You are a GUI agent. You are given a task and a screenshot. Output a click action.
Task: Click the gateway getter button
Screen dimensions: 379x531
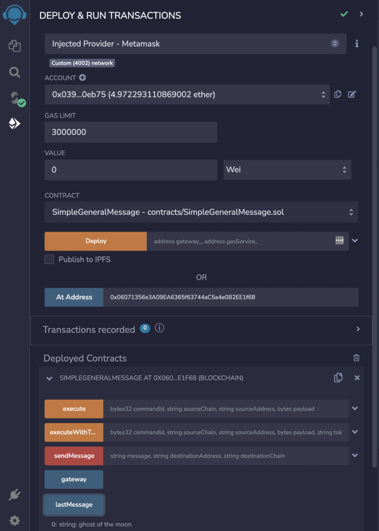74,479
